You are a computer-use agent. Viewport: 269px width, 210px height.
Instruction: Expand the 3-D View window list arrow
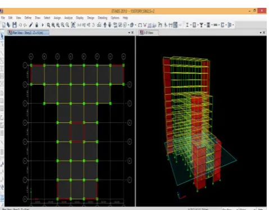coord(261,33)
